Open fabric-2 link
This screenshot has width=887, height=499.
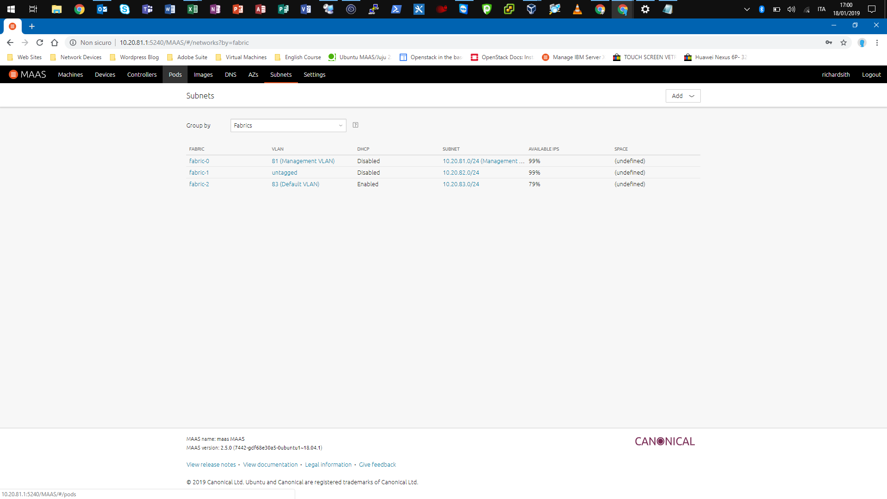(x=199, y=184)
